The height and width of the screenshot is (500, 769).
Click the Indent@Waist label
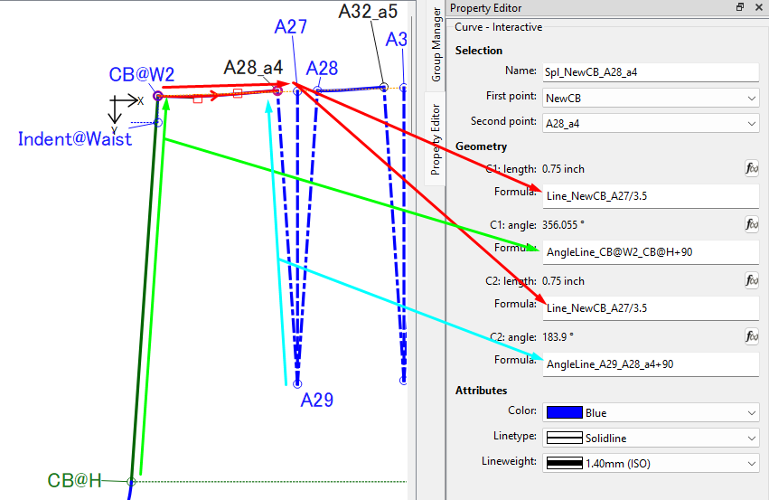74,139
